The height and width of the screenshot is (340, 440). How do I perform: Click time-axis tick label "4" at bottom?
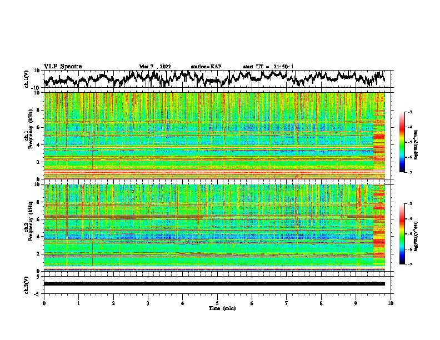pyautogui.click(x=183, y=303)
